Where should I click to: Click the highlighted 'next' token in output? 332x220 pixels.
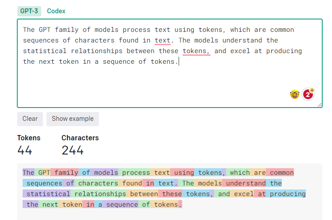(x=48, y=205)
